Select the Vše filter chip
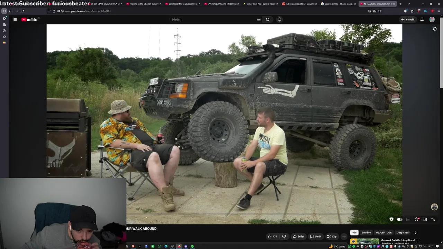The height and width of the screenshot is (249, 443). 354,233
